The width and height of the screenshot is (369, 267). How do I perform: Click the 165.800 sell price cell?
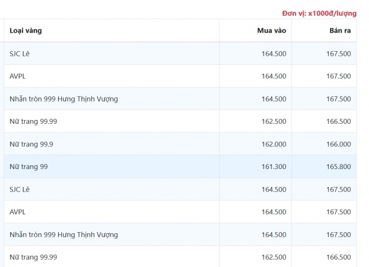(x=338, y=166)
